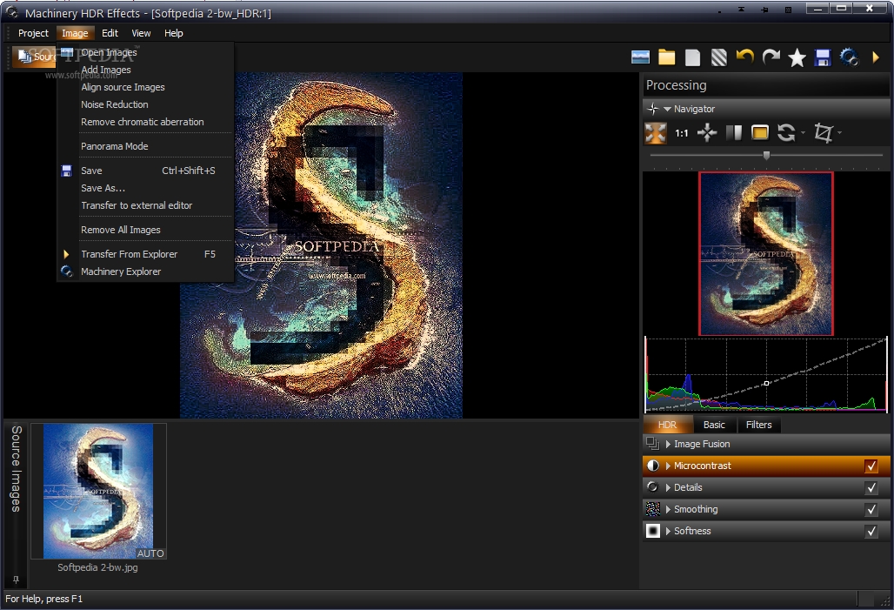Uncheck the Details checkbox
Screen dimensions: 894x610
pos(871,487)
